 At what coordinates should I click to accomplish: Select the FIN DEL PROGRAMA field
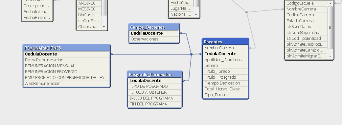[x=155, y=104]
